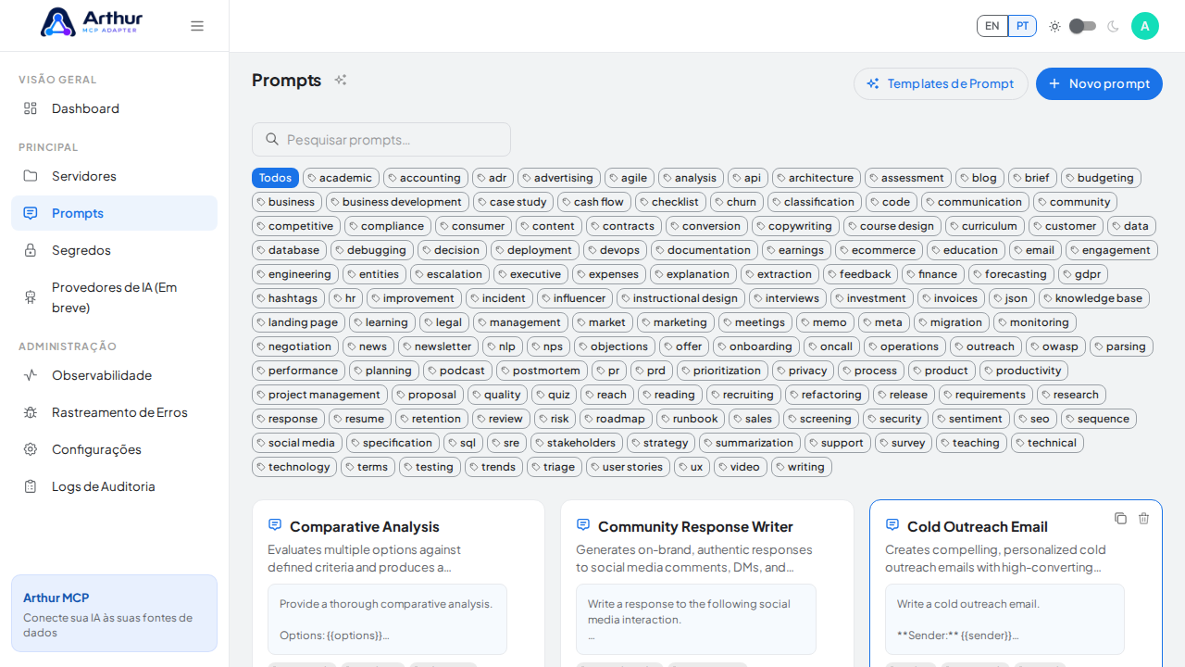Filter prompts by api tag

pyautogui.click(x=748, y=178)
